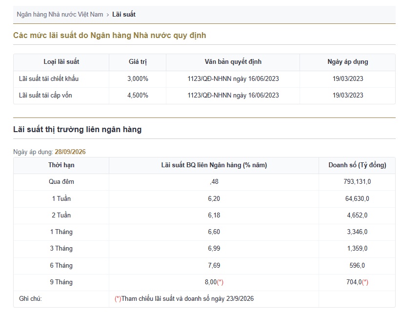
Task: Select the Lãi suất tái chiết khấu row label
Action: pyautogui.click(x=49, y=78)
